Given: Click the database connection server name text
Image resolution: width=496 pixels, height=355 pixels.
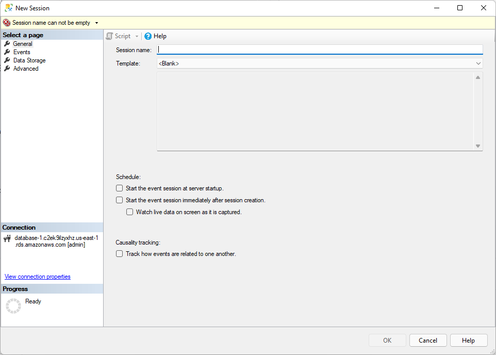Looking at the screenshot, I should click(56, 241).
